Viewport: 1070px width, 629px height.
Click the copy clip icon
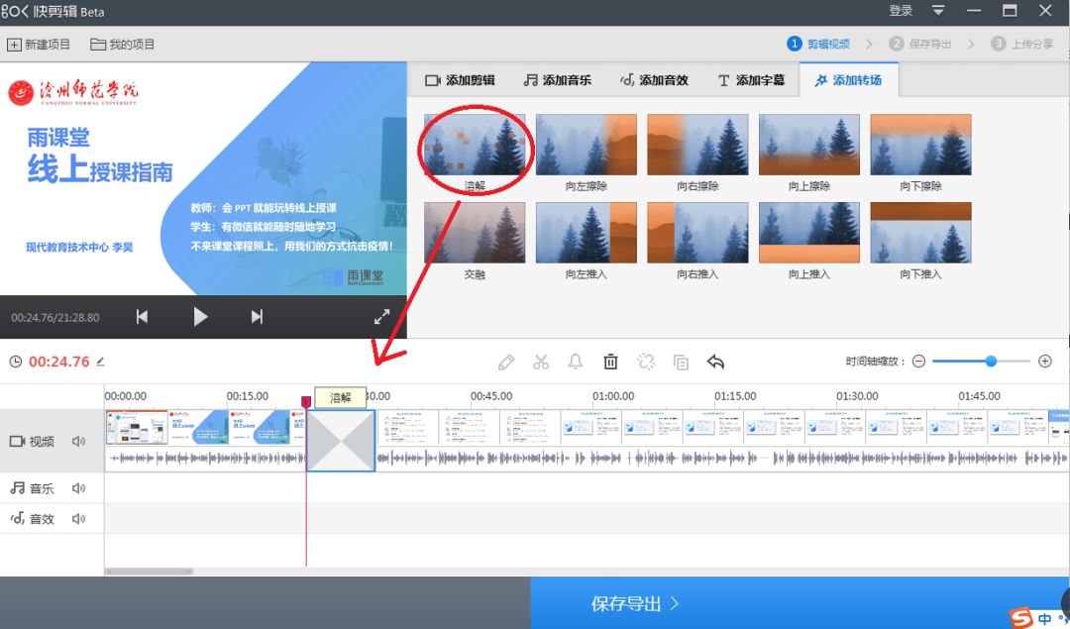click(x=681, y=363)
